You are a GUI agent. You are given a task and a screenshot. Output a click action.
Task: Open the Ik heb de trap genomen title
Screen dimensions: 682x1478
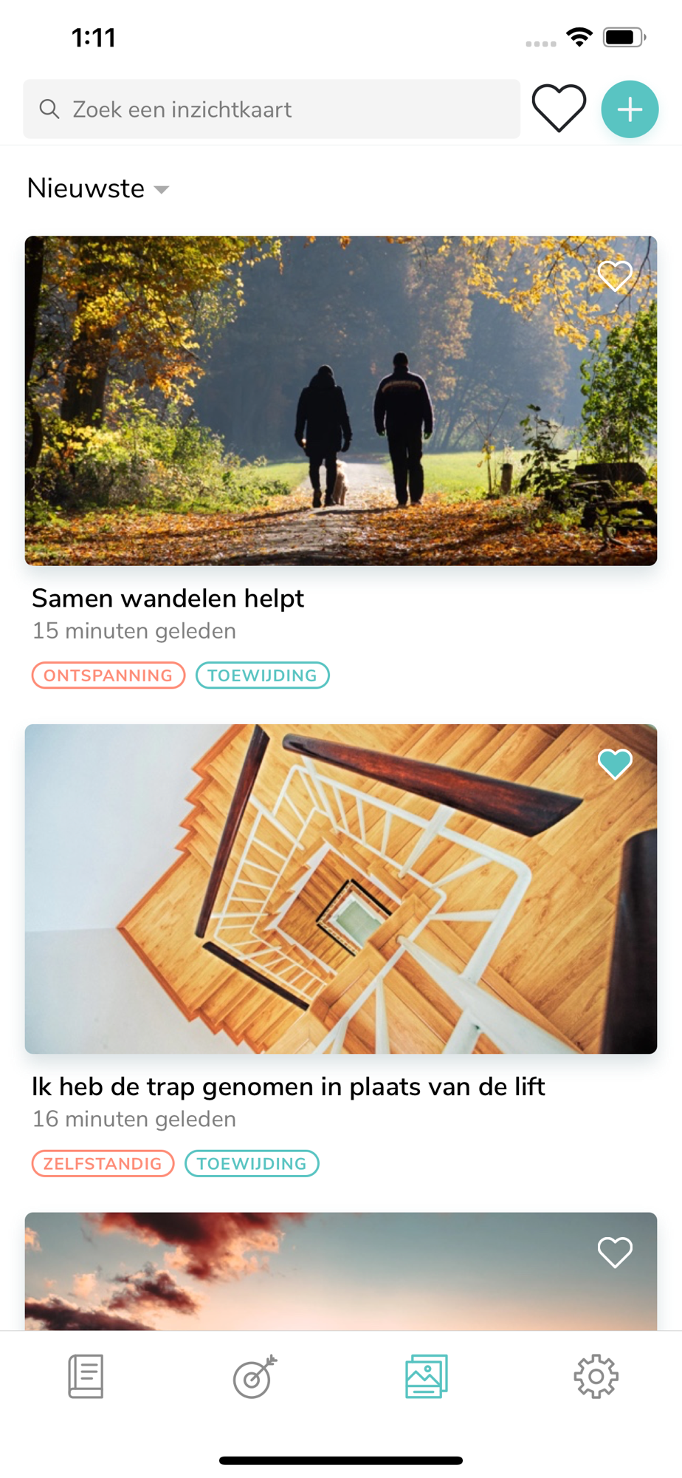(289, 1087)
